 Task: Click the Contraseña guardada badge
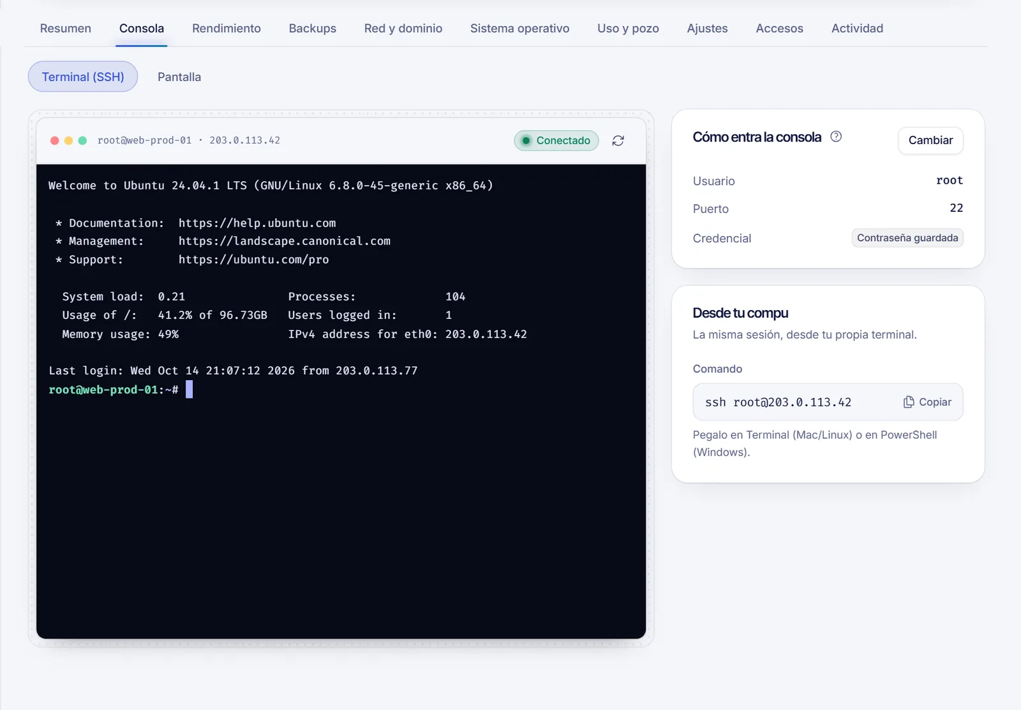907,238
